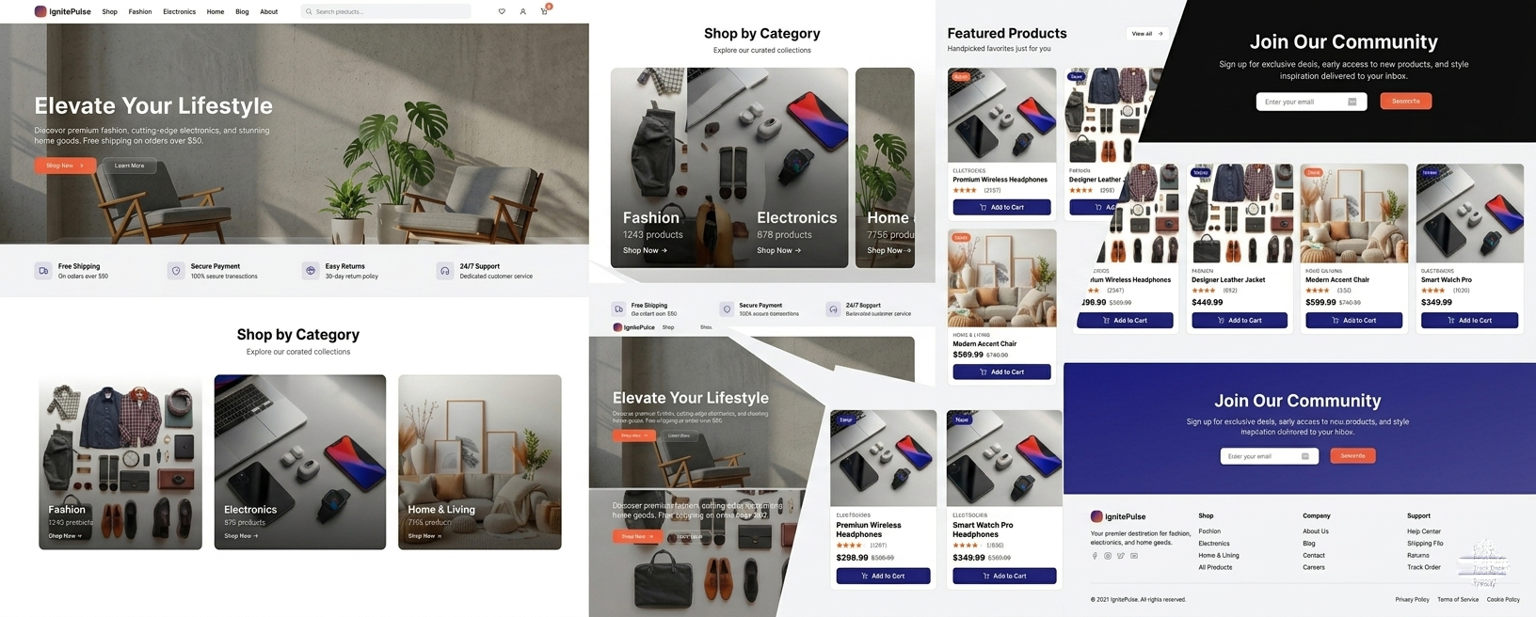Open the Shop menu item in the top header
Screen dimensions: 1536x617
pos(110,11)
